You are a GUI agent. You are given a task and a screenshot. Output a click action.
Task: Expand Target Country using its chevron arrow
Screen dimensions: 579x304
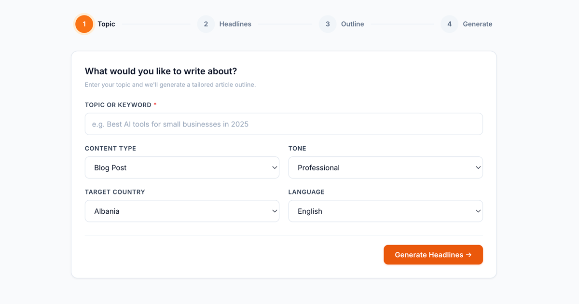pos(275,211)
